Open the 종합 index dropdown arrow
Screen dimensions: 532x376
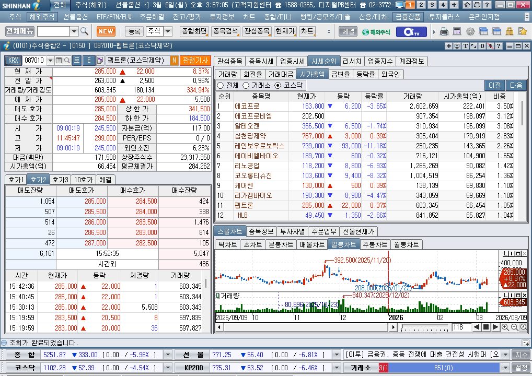click(168, 355)
